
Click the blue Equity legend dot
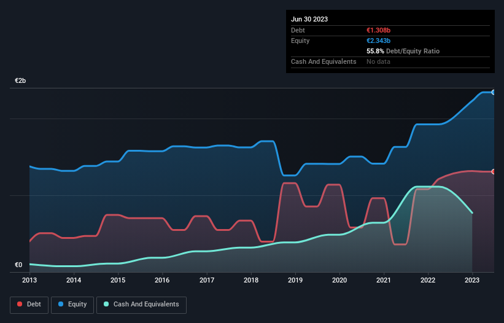coord(61,304)
